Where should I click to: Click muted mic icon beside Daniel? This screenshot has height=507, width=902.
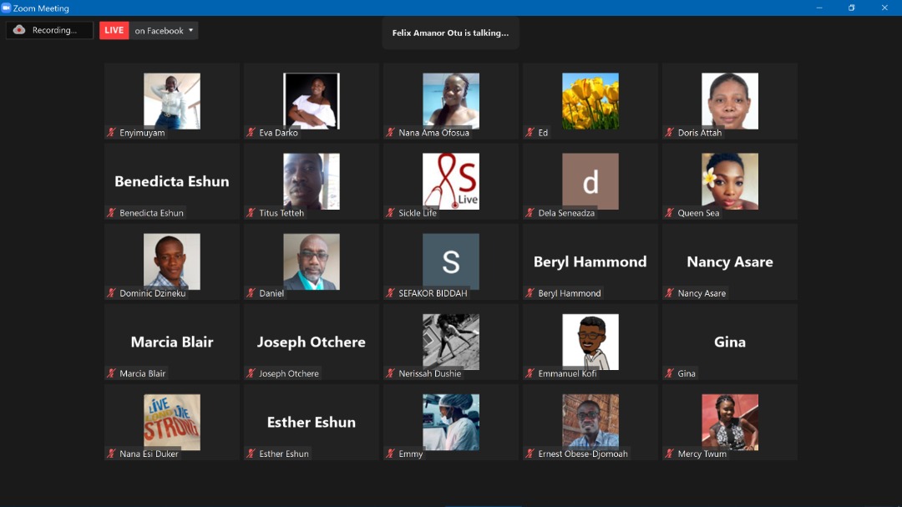[251, 293]
